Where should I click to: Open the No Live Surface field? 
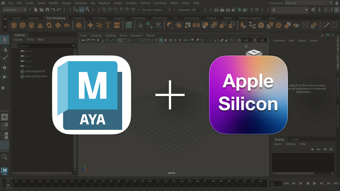pos(154,10)
